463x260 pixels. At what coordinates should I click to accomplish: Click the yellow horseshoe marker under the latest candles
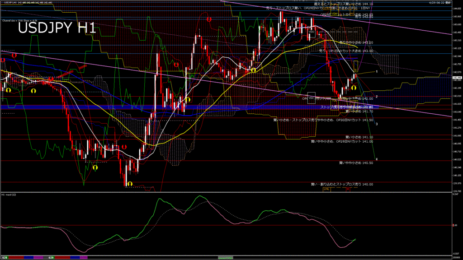point(354,88)
